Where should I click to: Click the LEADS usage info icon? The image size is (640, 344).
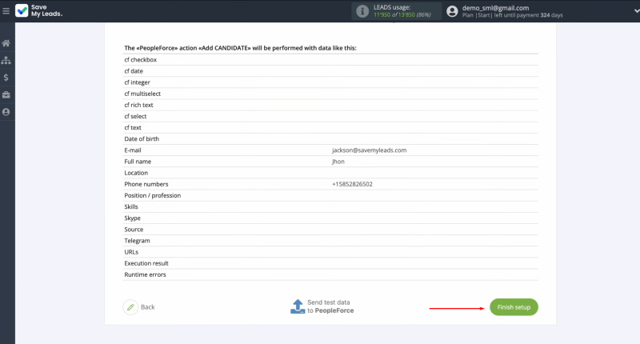pyautogui.click(x=362, y=11)
